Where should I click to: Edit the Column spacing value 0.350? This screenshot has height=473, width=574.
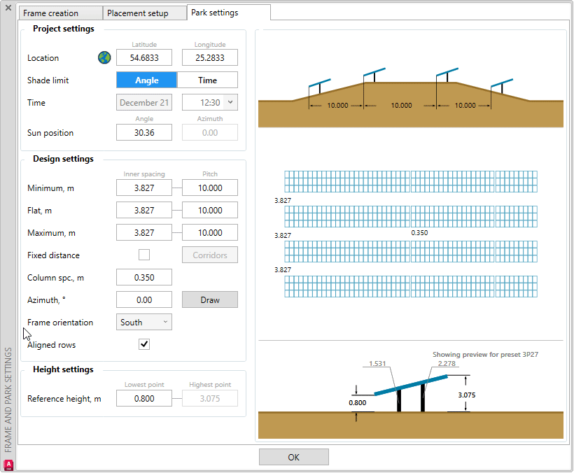[143, 277]
